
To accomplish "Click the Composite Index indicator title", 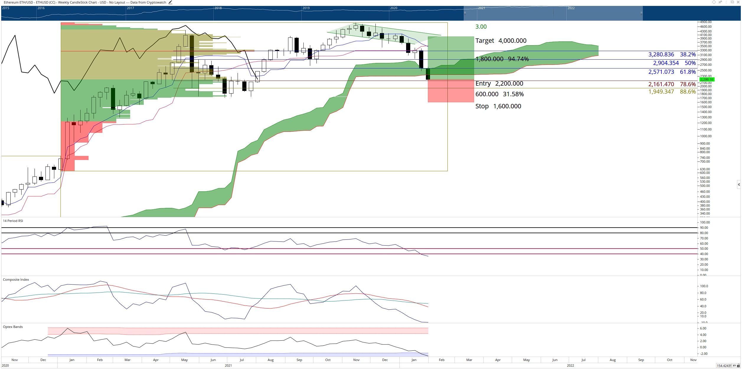I will 16,280.
